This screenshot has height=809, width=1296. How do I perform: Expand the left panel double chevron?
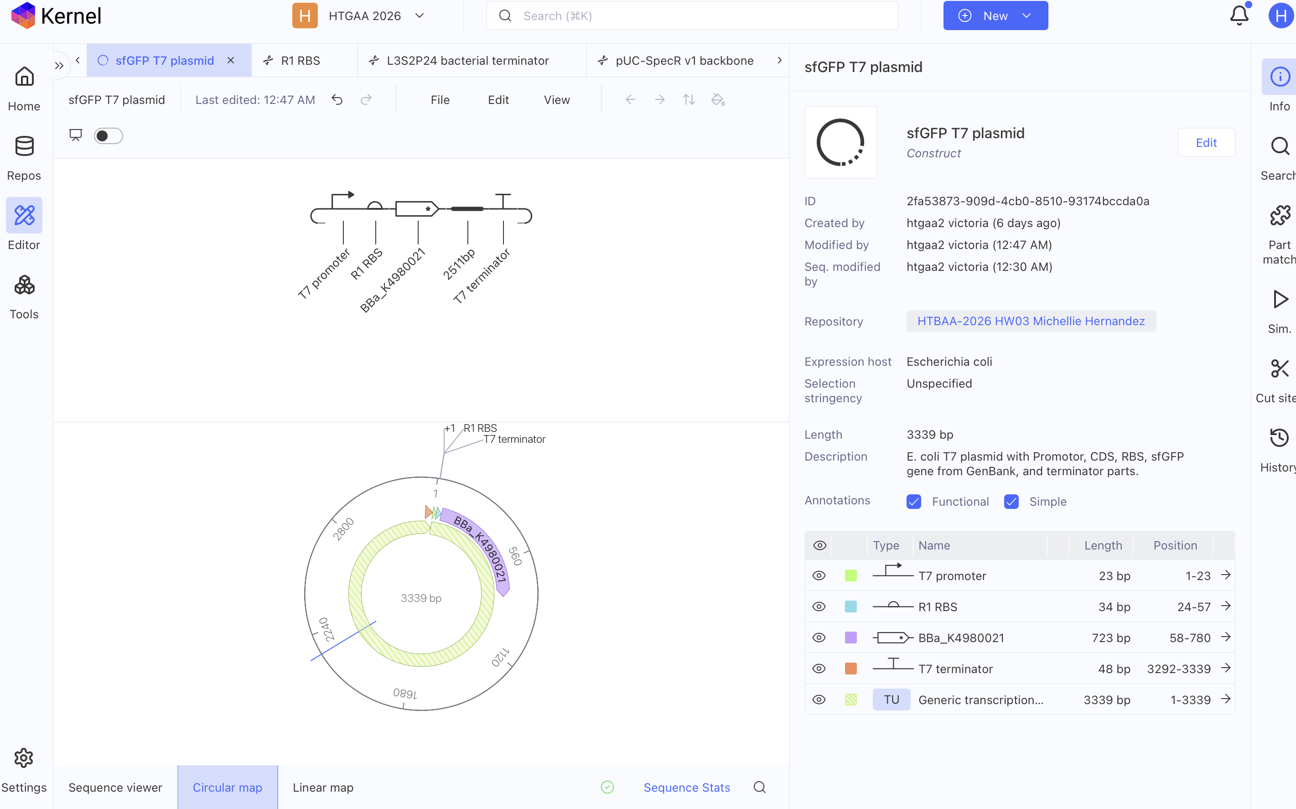pyautogui.click(x=59, y=66)
